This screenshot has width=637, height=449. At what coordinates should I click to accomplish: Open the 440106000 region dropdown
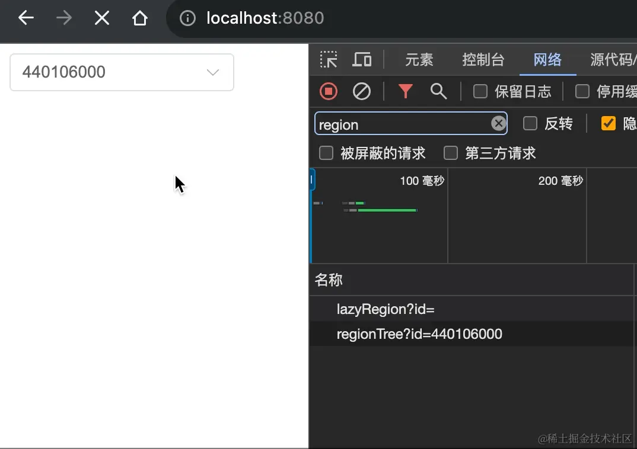[x=212, y=72]
